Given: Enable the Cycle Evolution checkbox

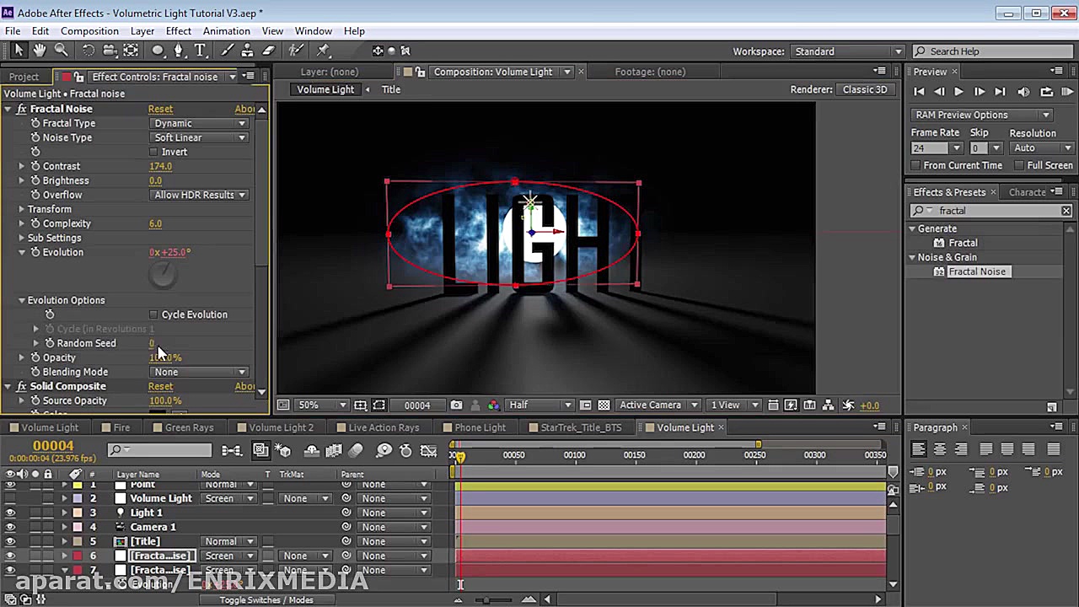Looking at the screenshot, I should coord(153,314).
